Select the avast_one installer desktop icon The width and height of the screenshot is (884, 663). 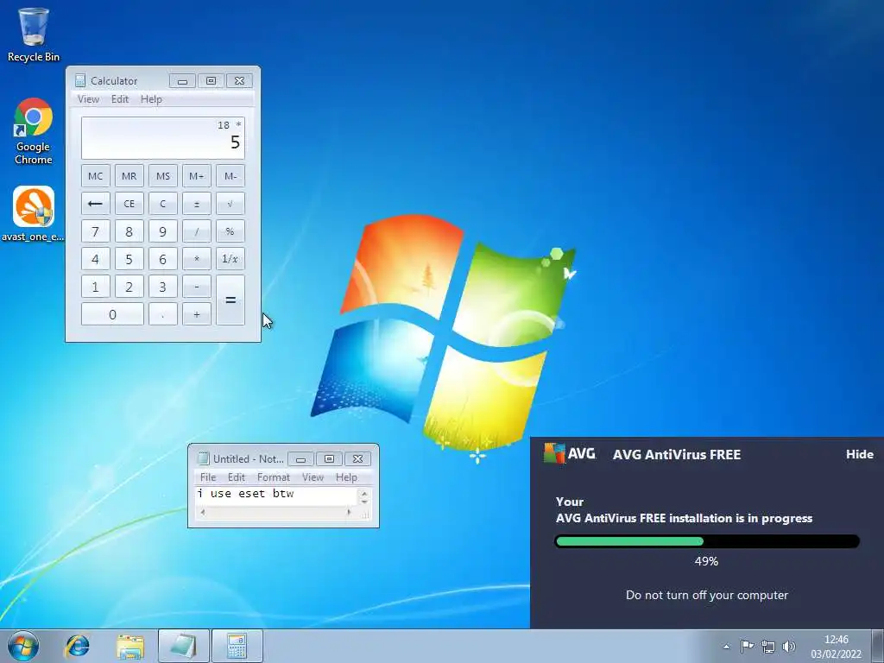pyautogui.click(x=34, y=214)
